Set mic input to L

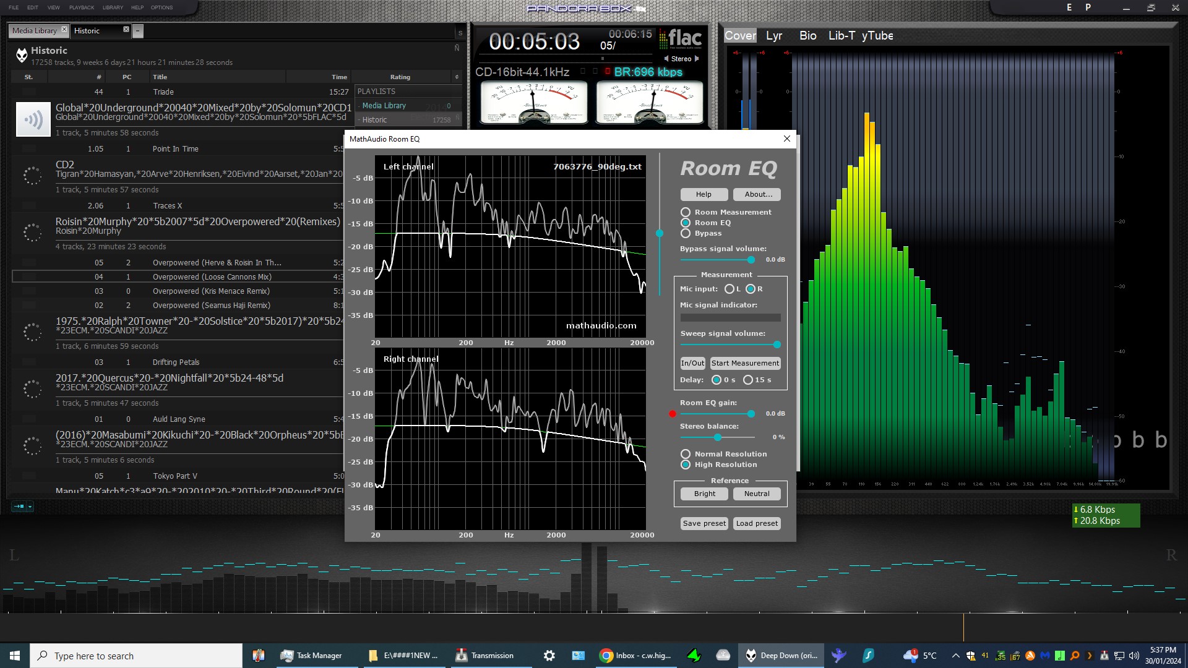tap(729, 289)
